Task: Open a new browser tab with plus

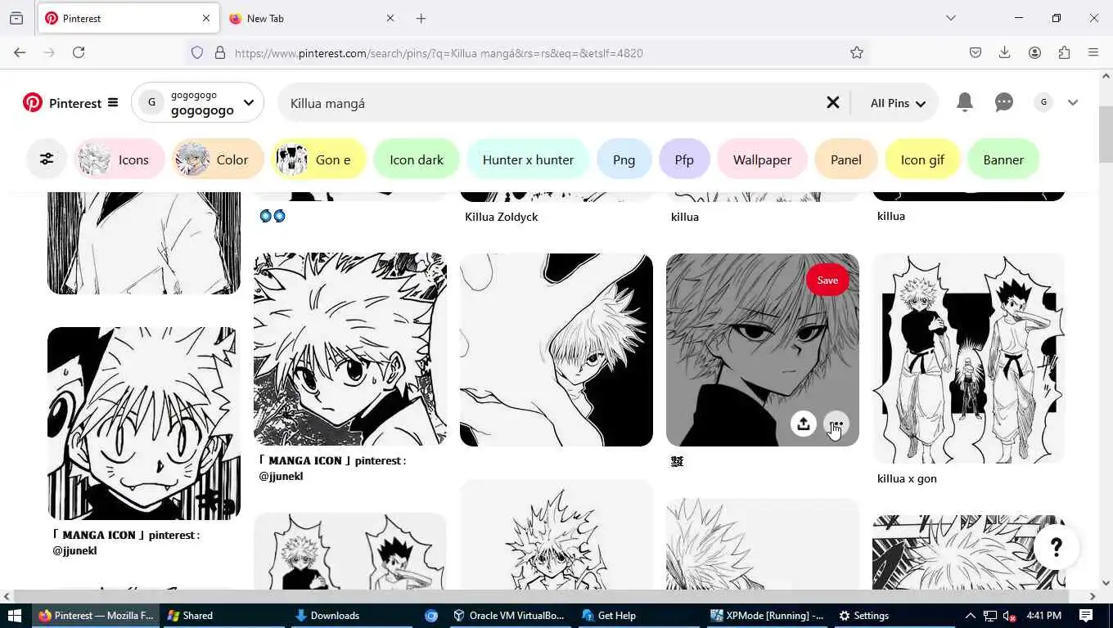Action: point(421,18)
